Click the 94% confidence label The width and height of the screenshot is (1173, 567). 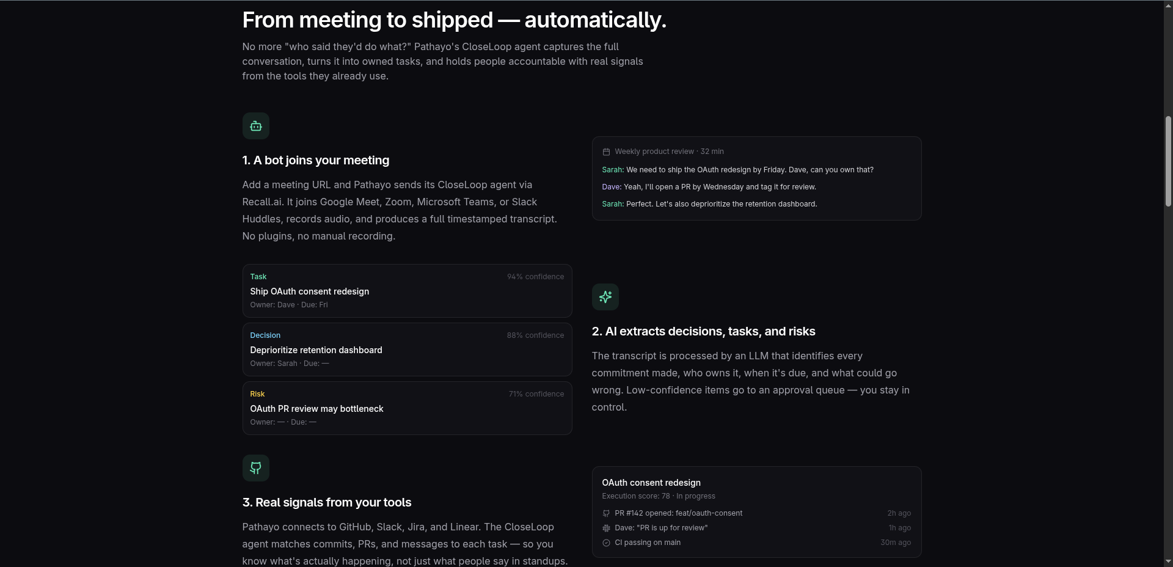(x=535, y=277)
